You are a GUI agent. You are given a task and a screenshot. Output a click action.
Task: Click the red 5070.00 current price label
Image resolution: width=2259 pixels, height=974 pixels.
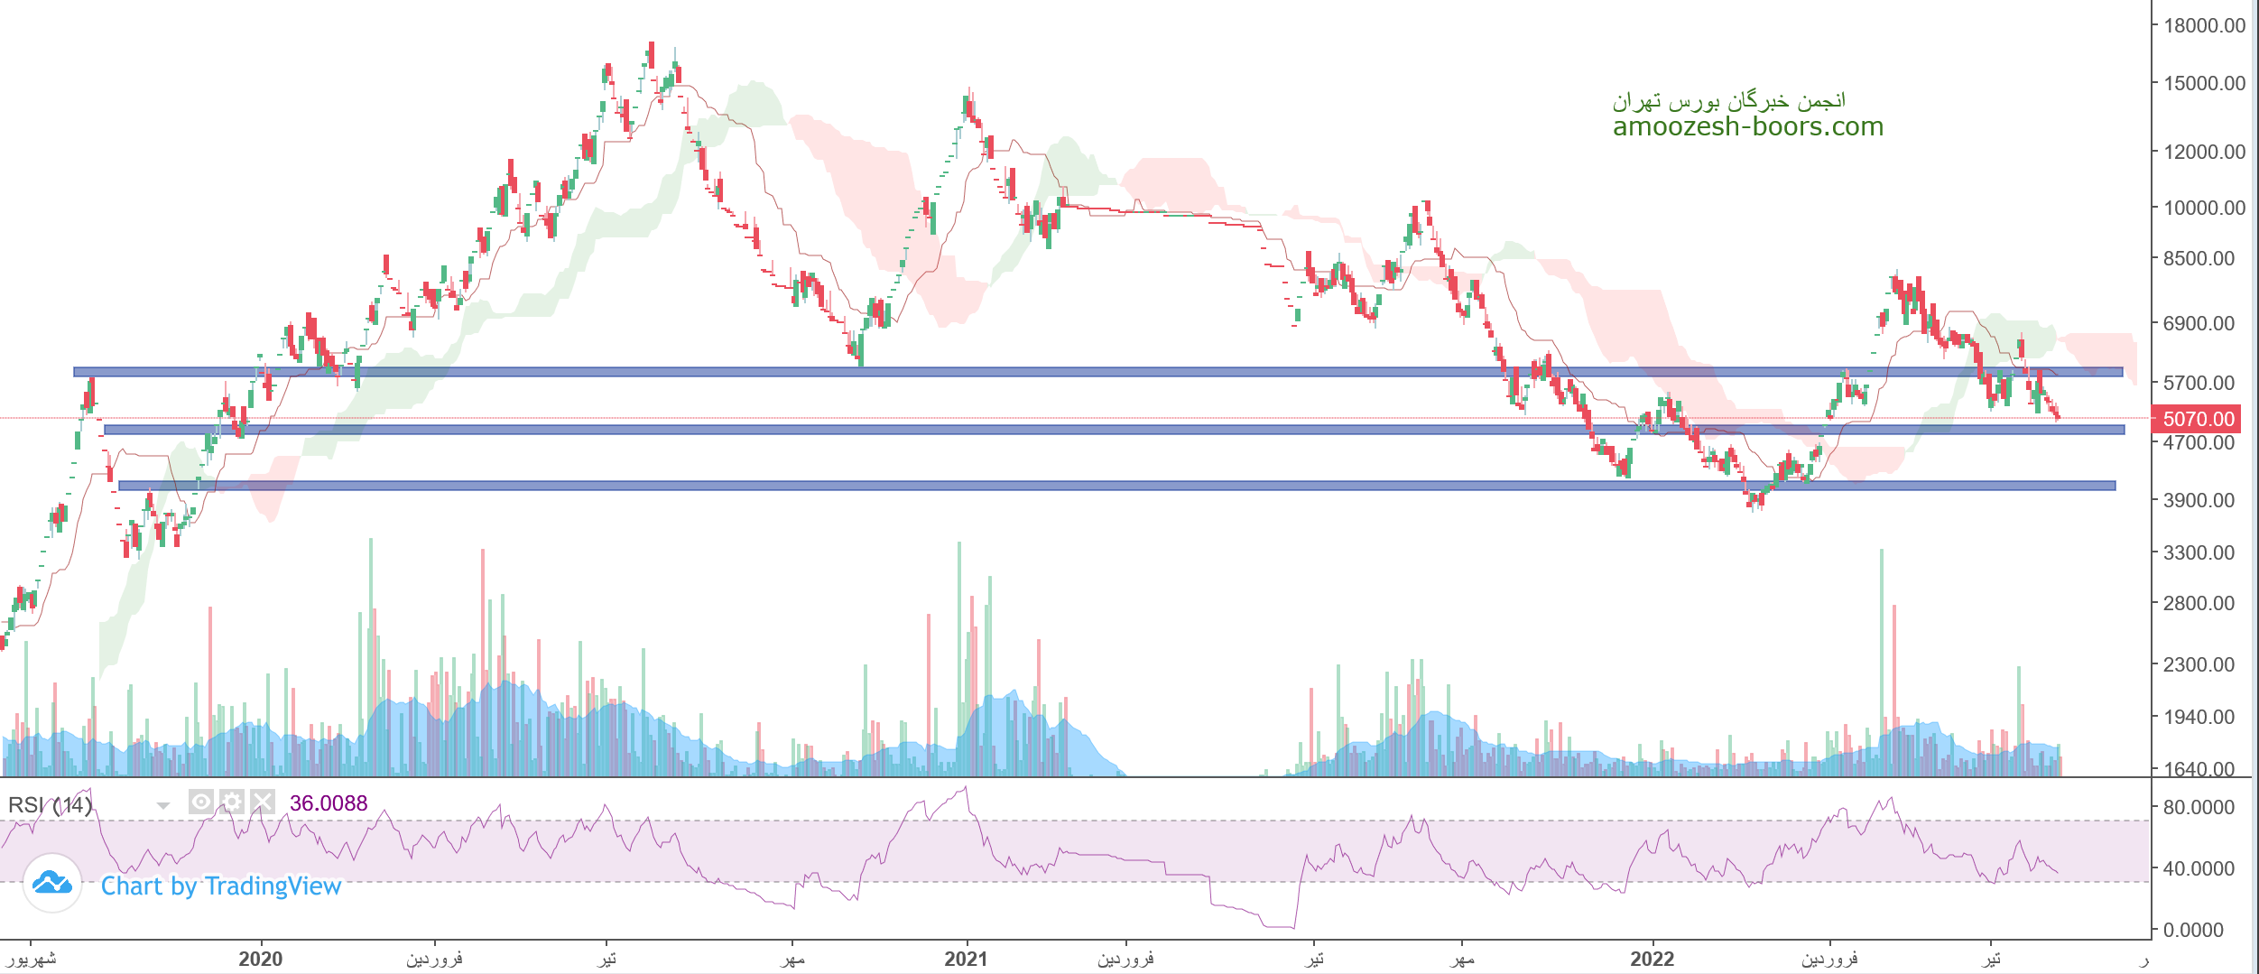pos(2198,419)
